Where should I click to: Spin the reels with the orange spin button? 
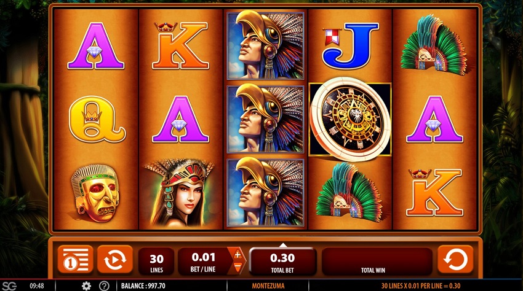(x=455, y=259)
